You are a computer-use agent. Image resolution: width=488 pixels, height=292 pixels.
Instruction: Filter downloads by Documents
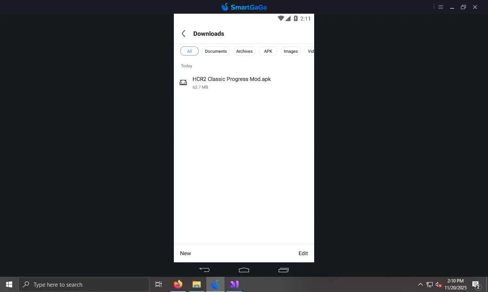(216, 51)
